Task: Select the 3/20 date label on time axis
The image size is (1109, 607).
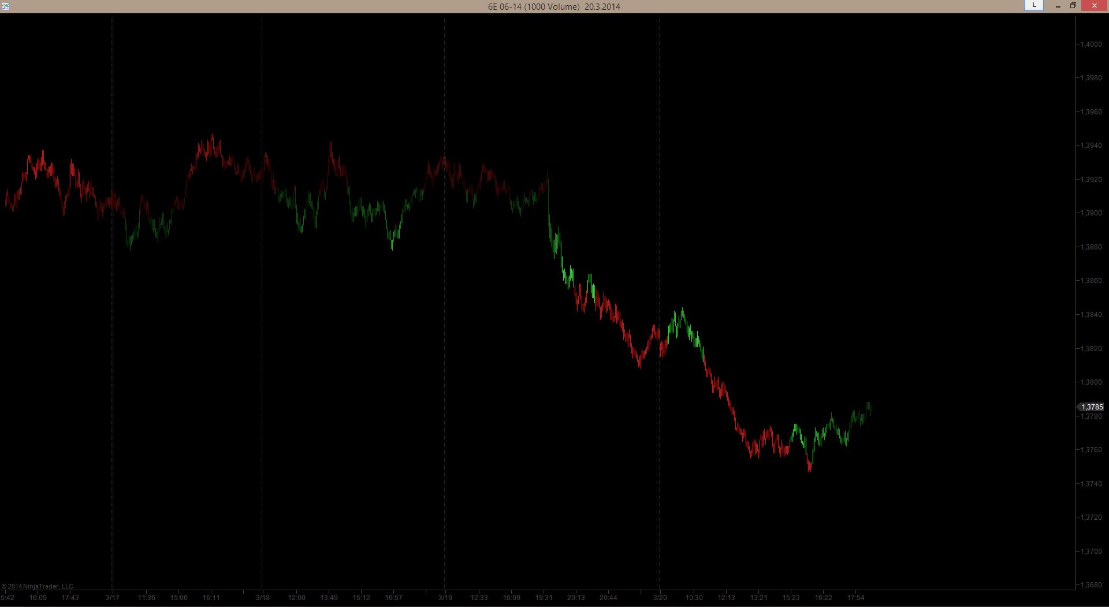Action: pos(660,598)
